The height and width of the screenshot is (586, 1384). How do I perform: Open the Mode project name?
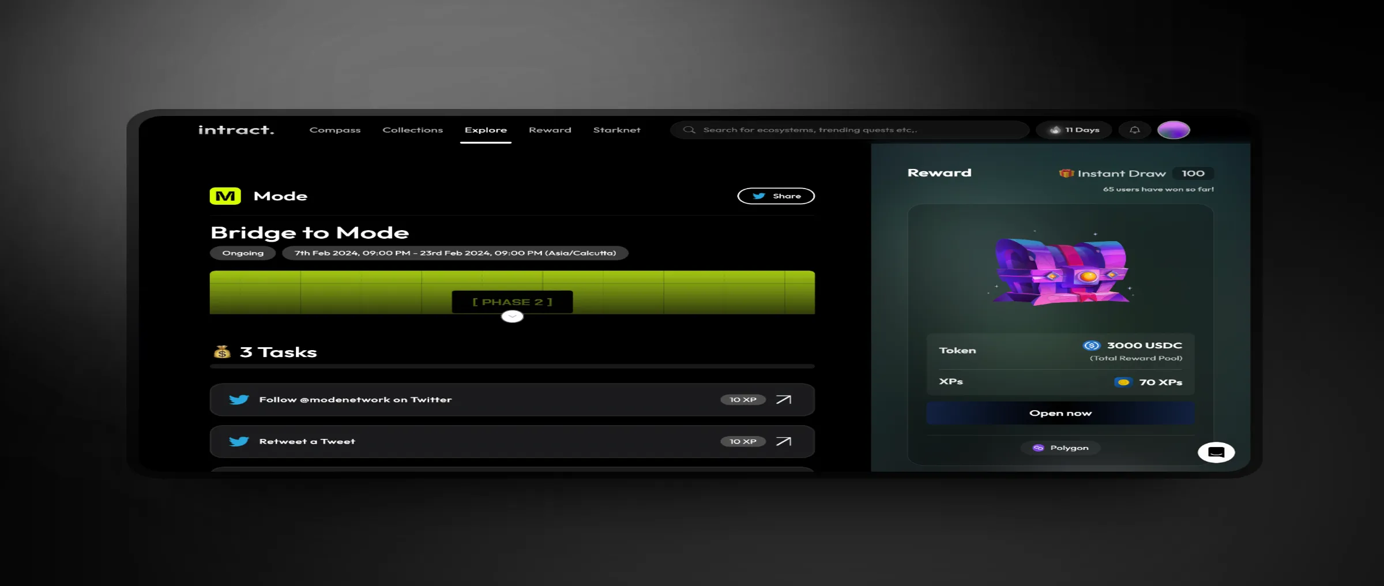(x=281, y=196)
